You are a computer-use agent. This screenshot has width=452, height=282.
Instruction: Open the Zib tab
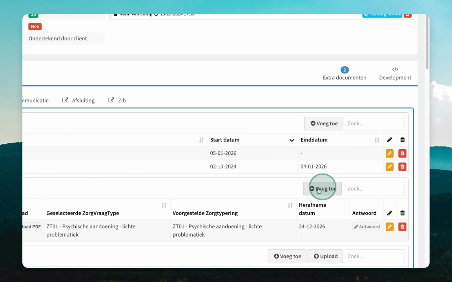[117, 100]
